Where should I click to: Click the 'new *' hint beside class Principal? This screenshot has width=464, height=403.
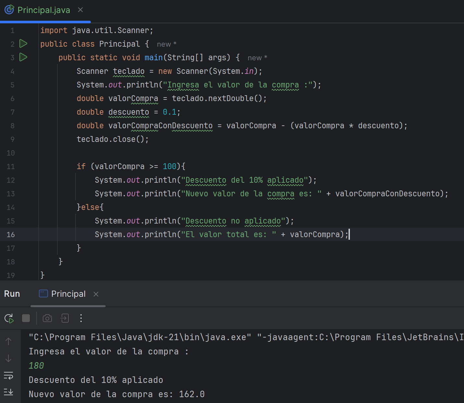pyautogui.click(x=167, y=44)
